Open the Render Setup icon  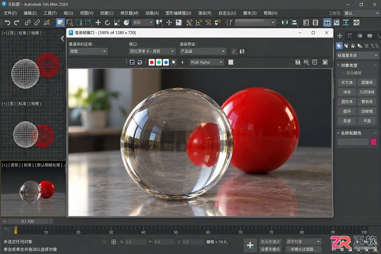click(x=356, y=23)
